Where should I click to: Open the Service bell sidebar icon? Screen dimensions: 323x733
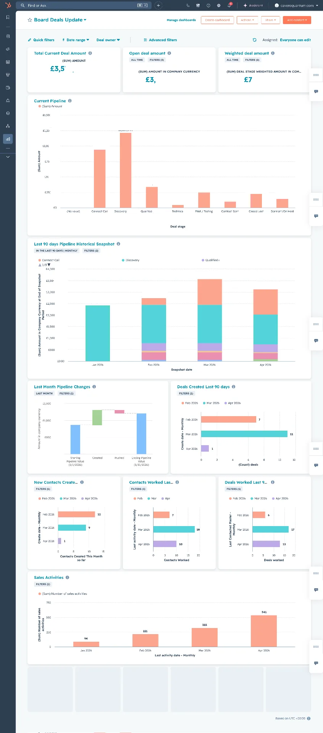8,100
